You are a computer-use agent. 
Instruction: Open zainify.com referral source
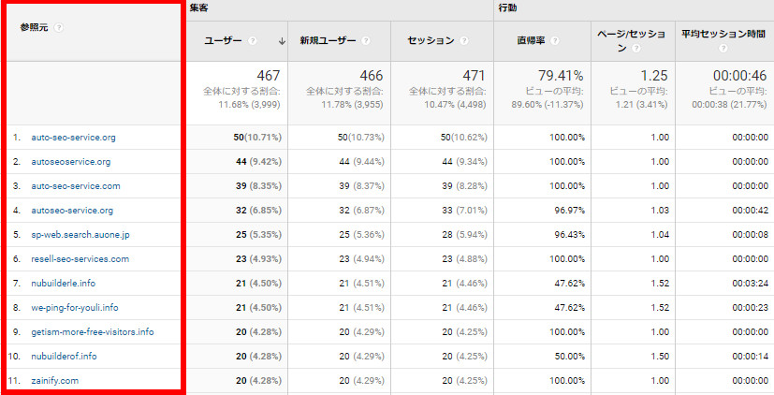click(x=54, y=380)
